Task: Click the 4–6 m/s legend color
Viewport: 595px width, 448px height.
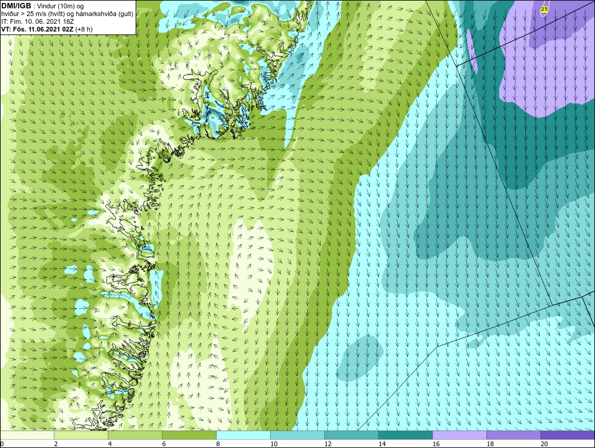Action: click(x=135, y=435)
